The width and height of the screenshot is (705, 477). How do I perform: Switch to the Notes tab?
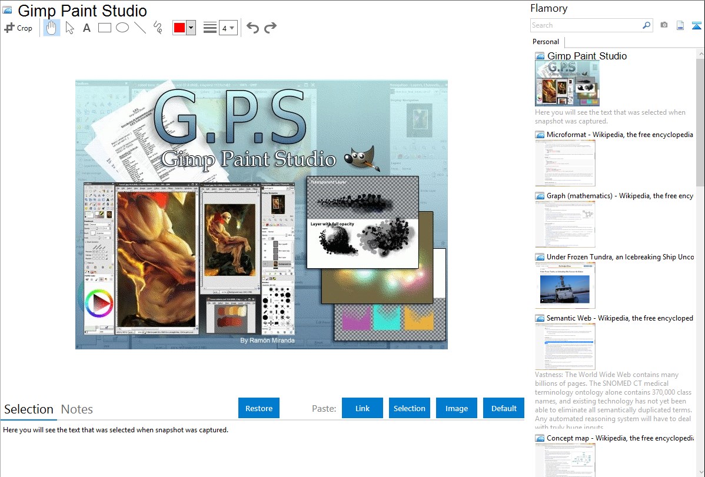point(77,409)
